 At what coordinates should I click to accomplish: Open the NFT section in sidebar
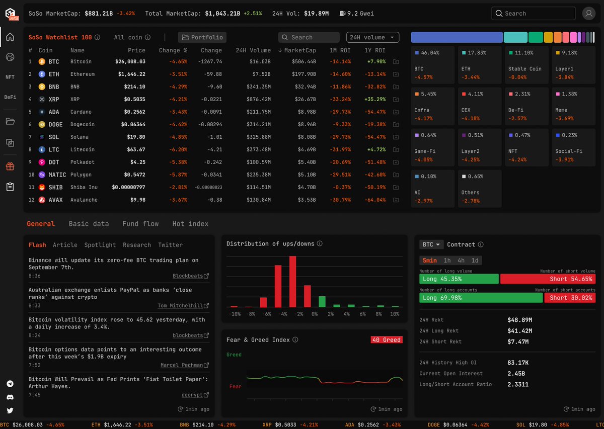(10, 77)
